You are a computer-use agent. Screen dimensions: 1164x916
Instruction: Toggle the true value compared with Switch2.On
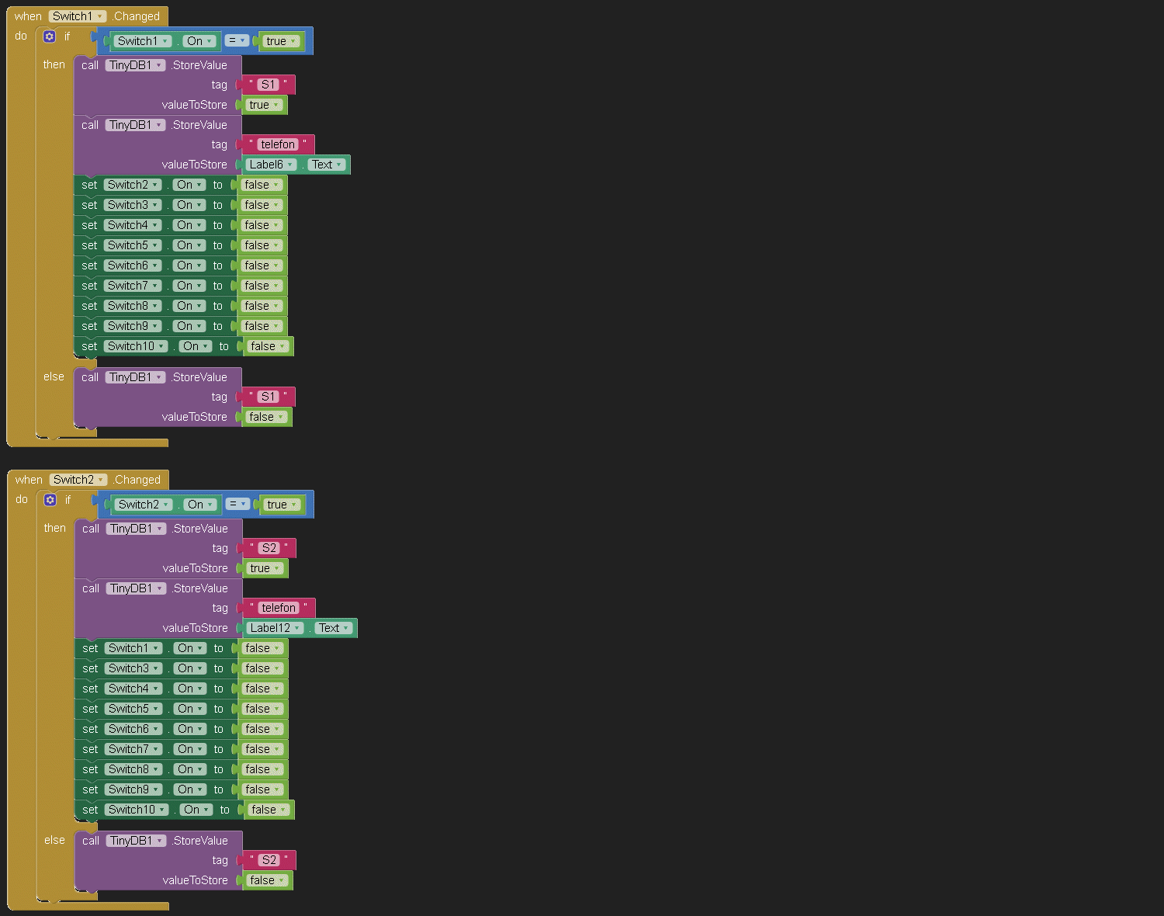[x=282, y=505]
